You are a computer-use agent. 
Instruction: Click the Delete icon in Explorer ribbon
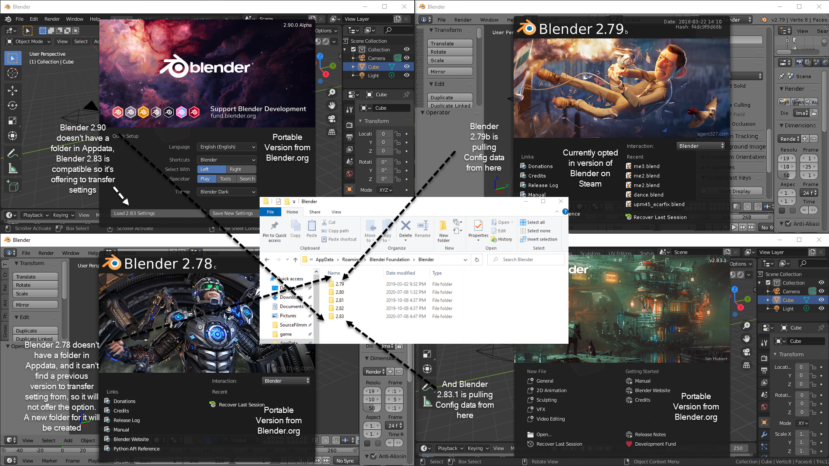[405, 229]
